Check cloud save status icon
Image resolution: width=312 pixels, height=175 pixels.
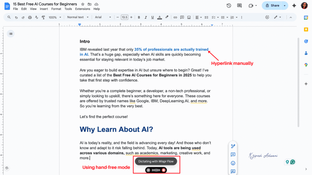96,4
